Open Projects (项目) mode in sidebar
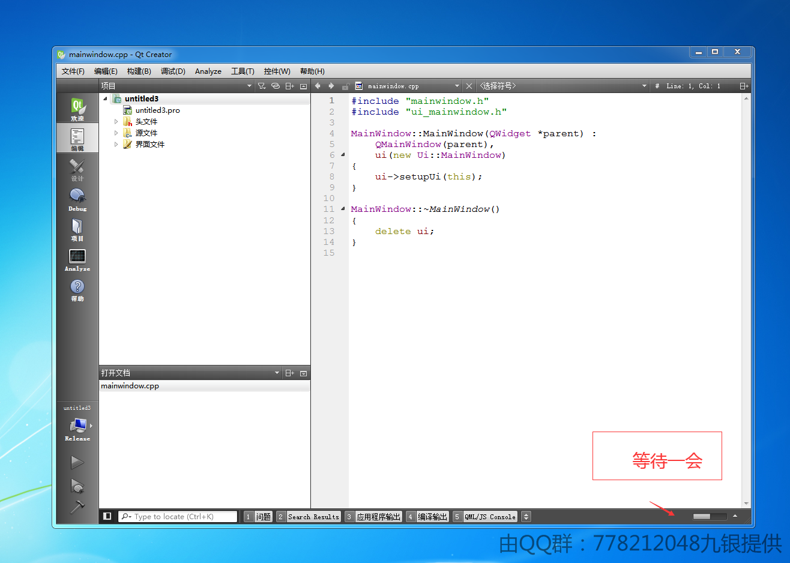 click(77, 229)
